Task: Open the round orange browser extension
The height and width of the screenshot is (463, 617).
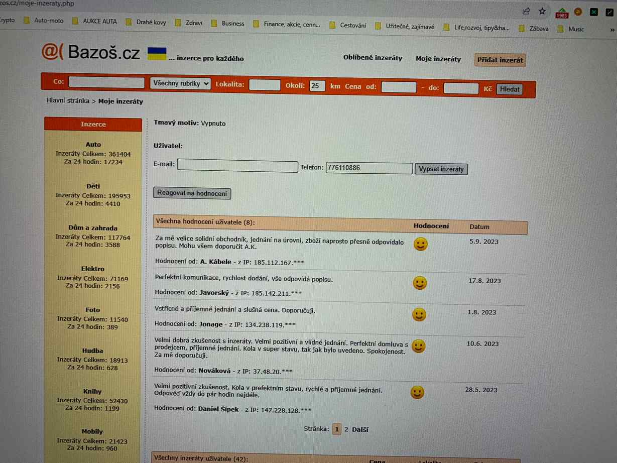Action: coord(578,12)
